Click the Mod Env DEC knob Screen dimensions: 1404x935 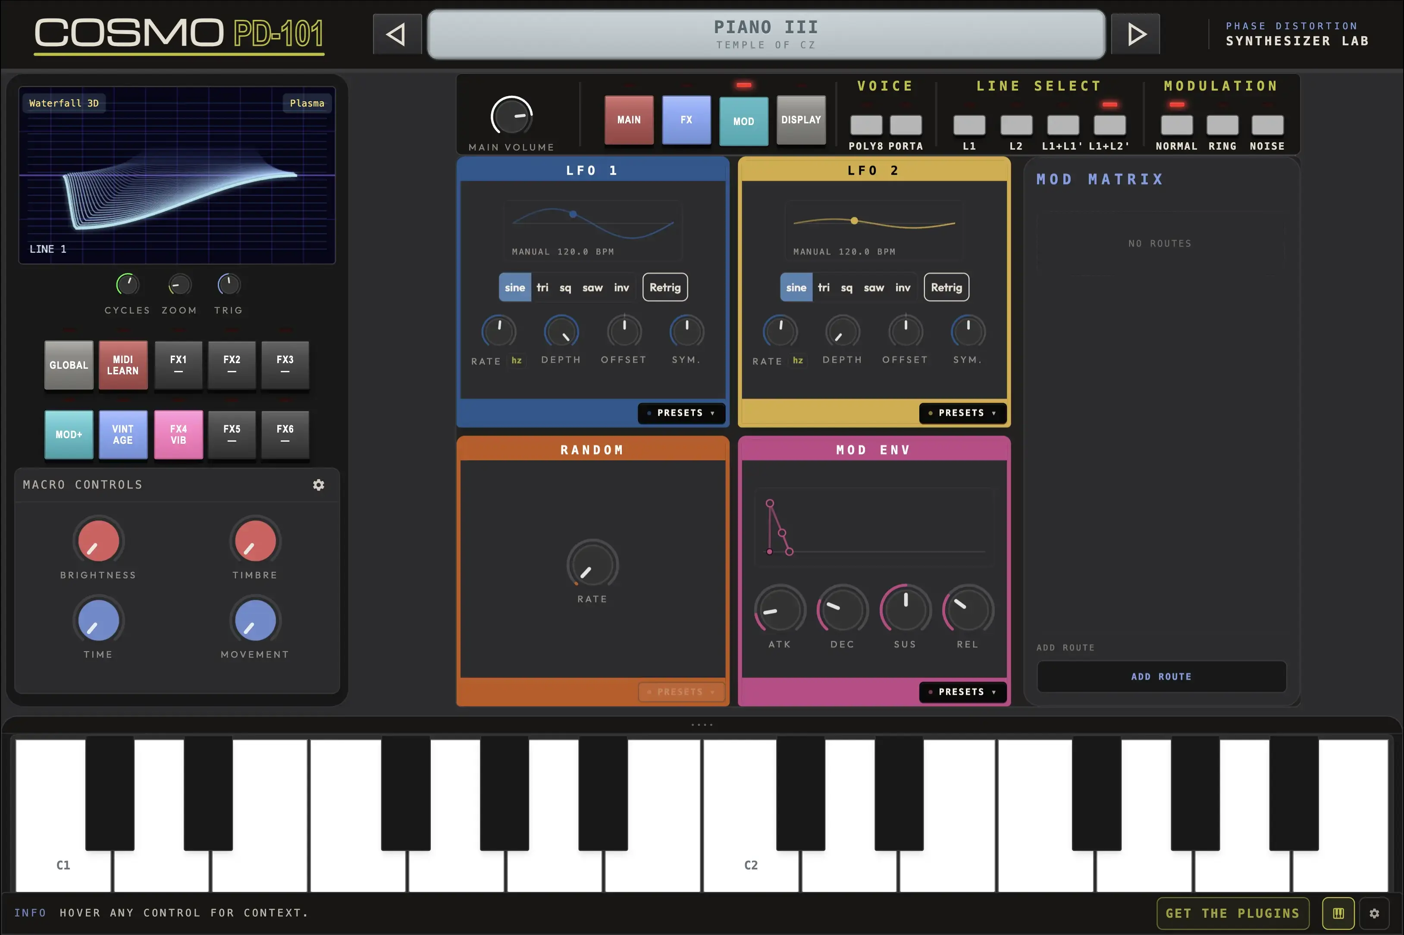(843, 609)
